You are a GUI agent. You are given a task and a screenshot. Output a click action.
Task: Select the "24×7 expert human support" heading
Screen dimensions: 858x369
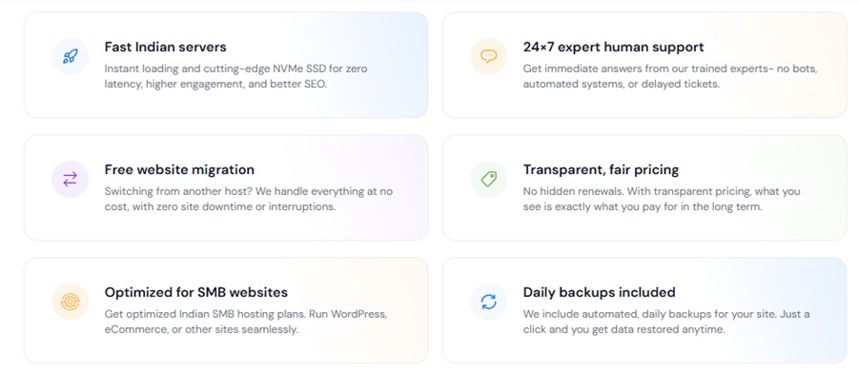pos(613,47)
